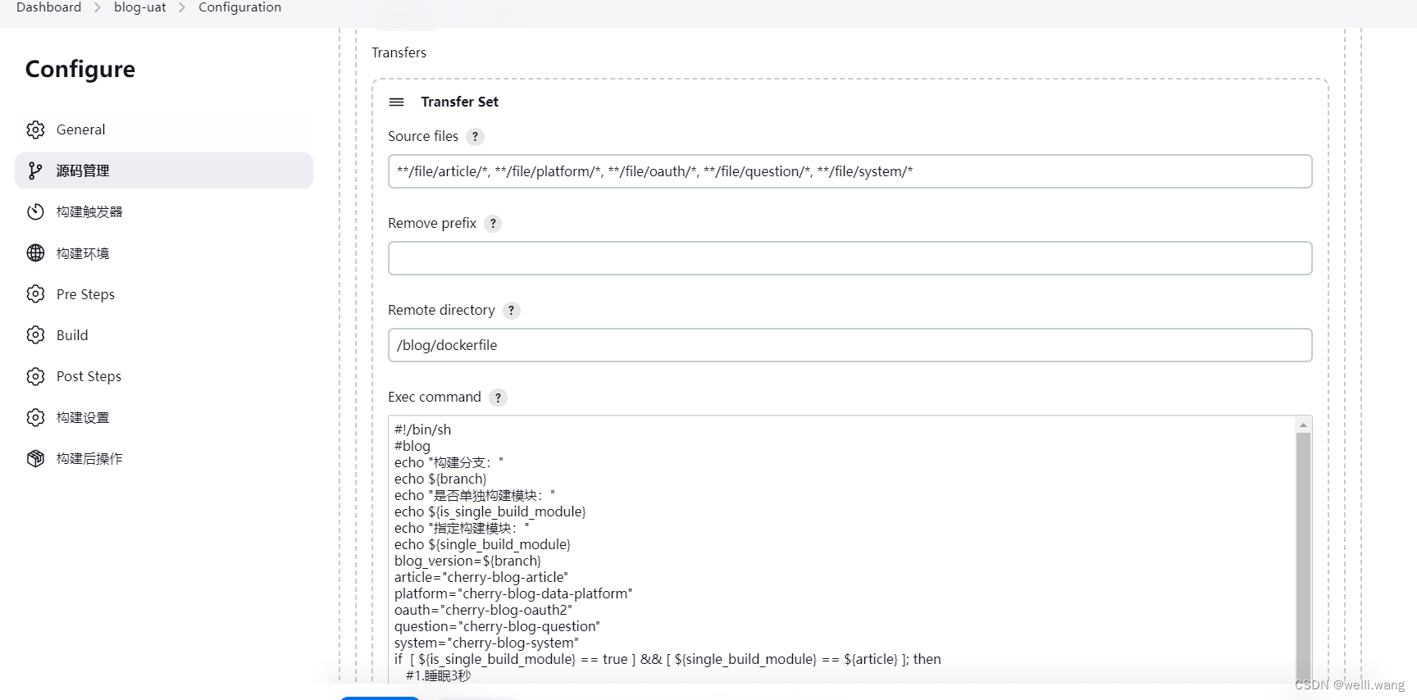1417x700 pixels.
Task: Open help for Remove prefix
Action: [x=493, y=224]
